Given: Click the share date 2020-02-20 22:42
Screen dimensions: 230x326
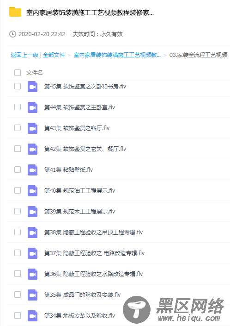Looking at the screenshot, I should 42,34.
